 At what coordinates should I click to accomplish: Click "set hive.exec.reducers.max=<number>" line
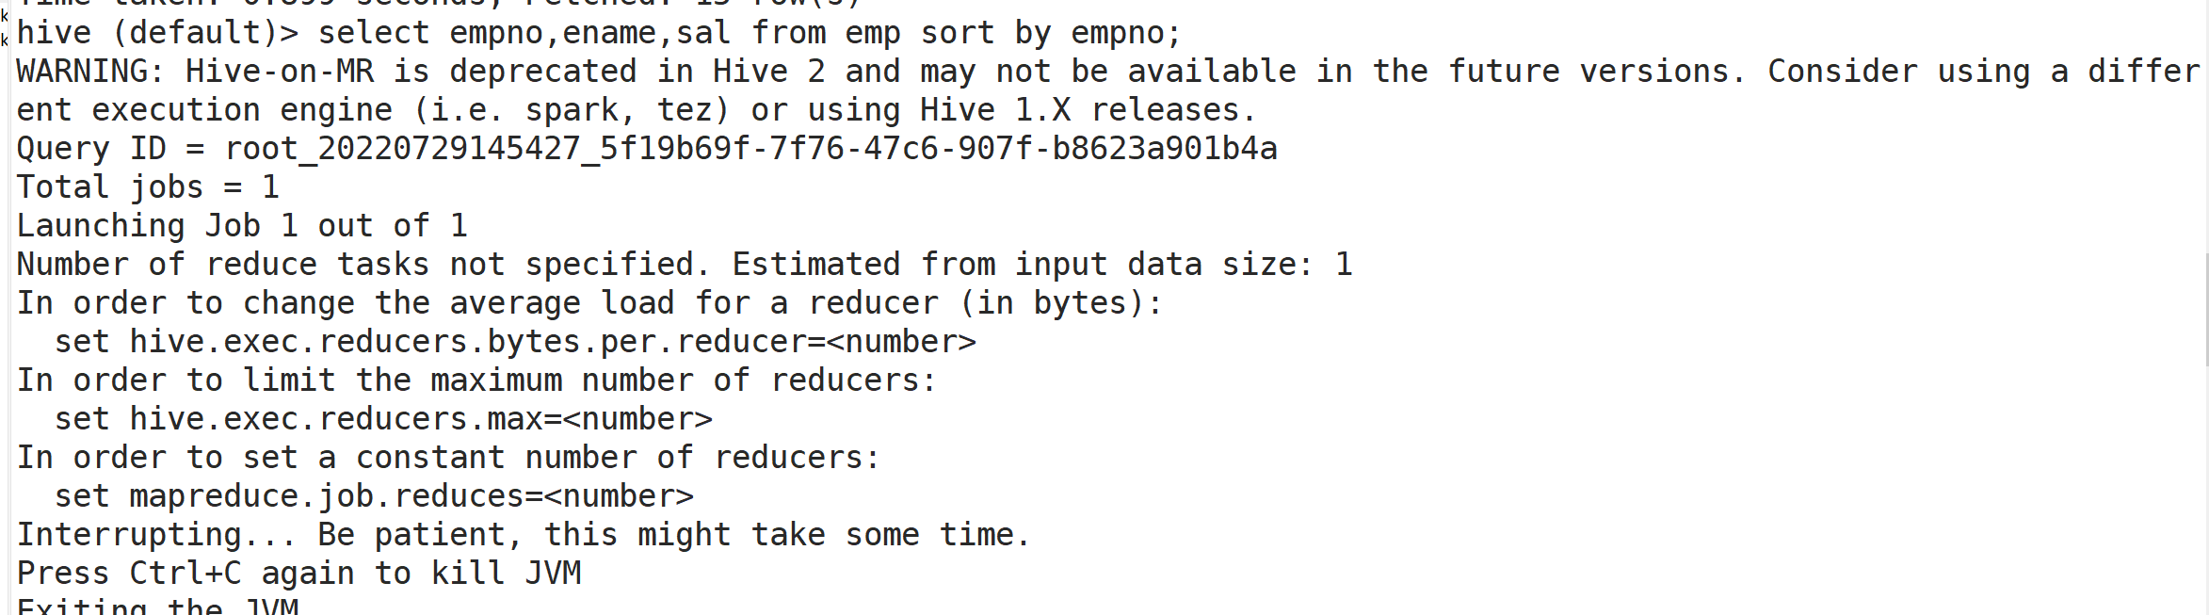383,419
